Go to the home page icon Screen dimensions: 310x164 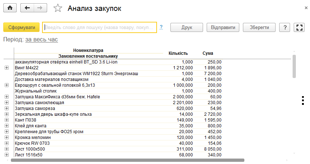pyautogui.click(x=10, y=8)
